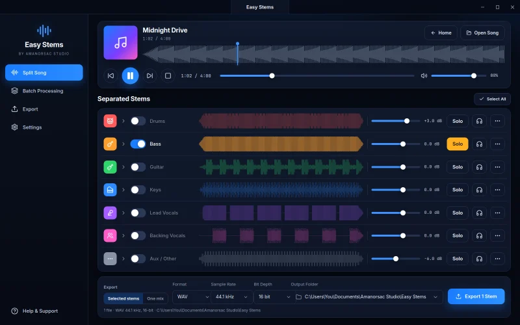
Task: Preview Drums stem with headphones icon
Action: pyautogui.click(x=479, y=121)
